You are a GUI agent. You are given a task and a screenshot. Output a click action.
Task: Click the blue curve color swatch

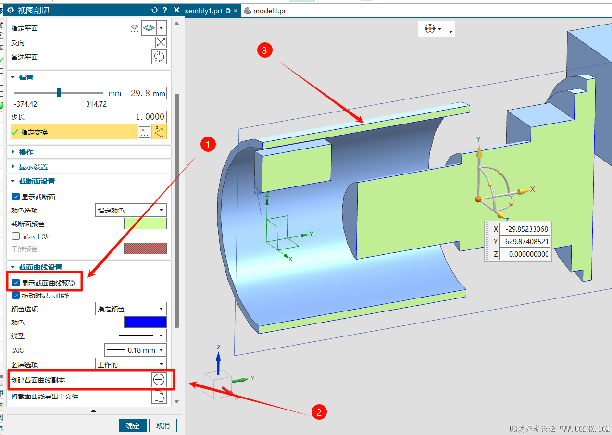click(x=145, y=322)
